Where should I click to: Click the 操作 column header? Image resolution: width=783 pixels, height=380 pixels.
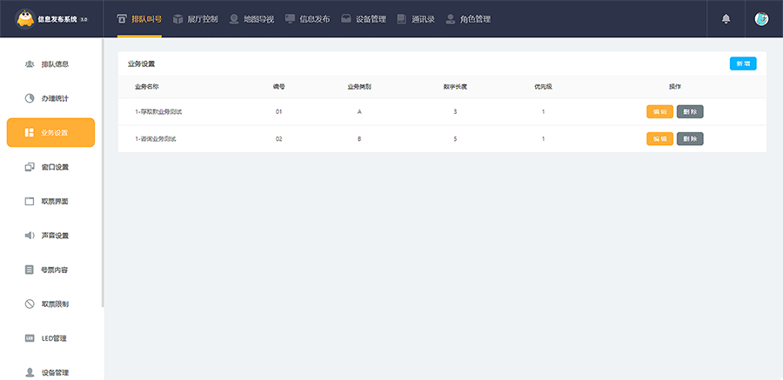coord(674,86)
